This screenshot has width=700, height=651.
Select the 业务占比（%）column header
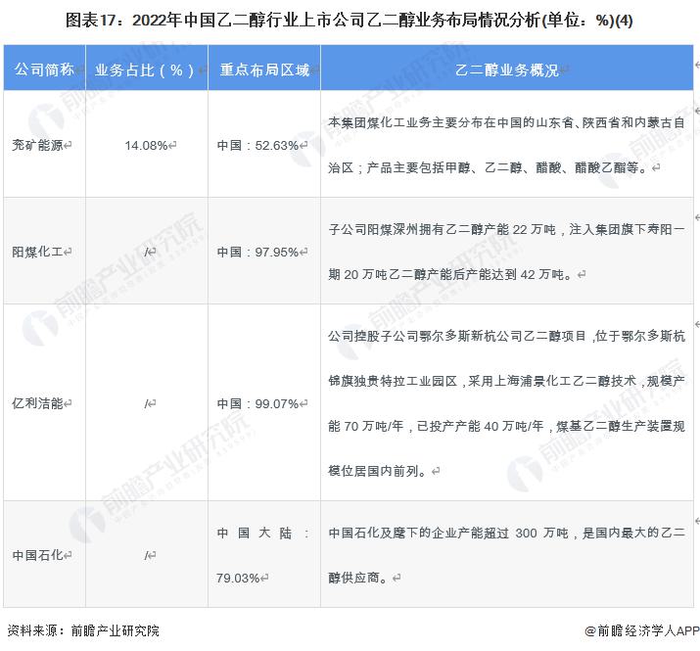145,70
